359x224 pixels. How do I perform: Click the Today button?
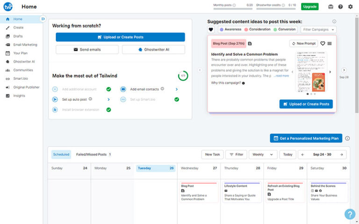pos(287,154)
